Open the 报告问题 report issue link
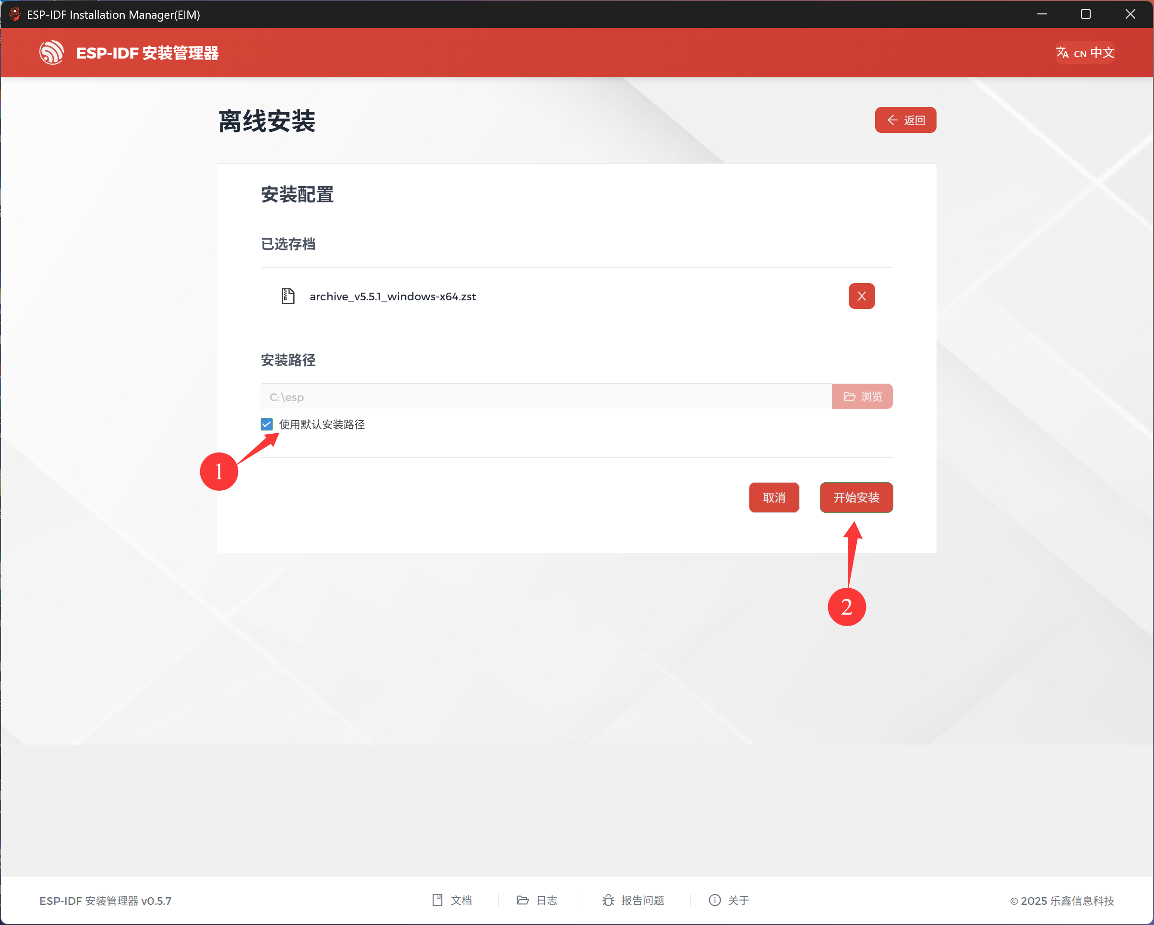 633,901
